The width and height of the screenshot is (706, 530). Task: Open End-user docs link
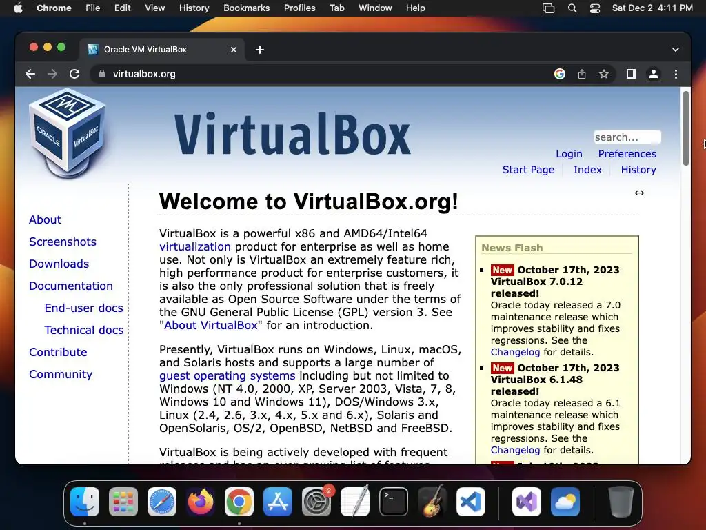point(83,308)
